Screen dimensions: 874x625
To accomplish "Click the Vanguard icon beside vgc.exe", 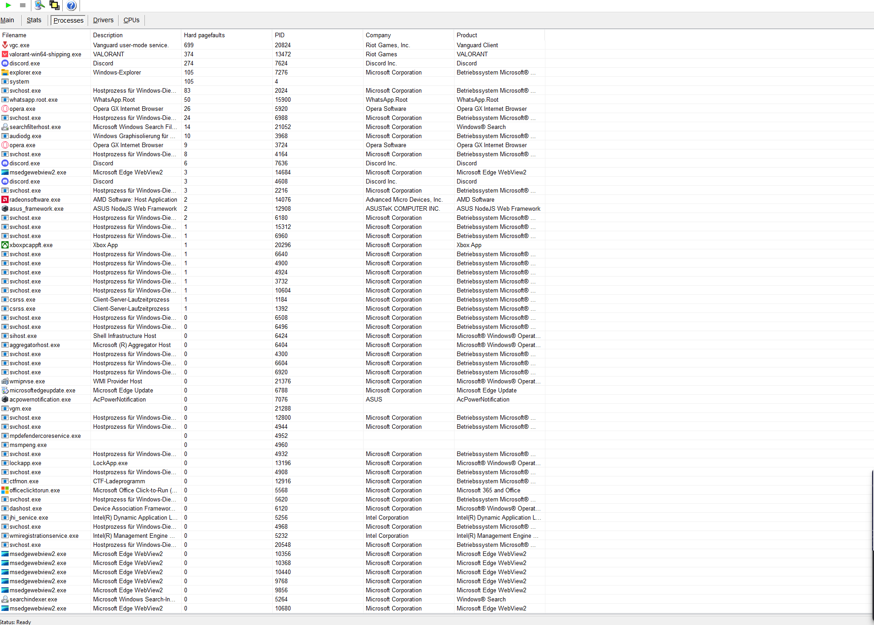I will point(5,45).
